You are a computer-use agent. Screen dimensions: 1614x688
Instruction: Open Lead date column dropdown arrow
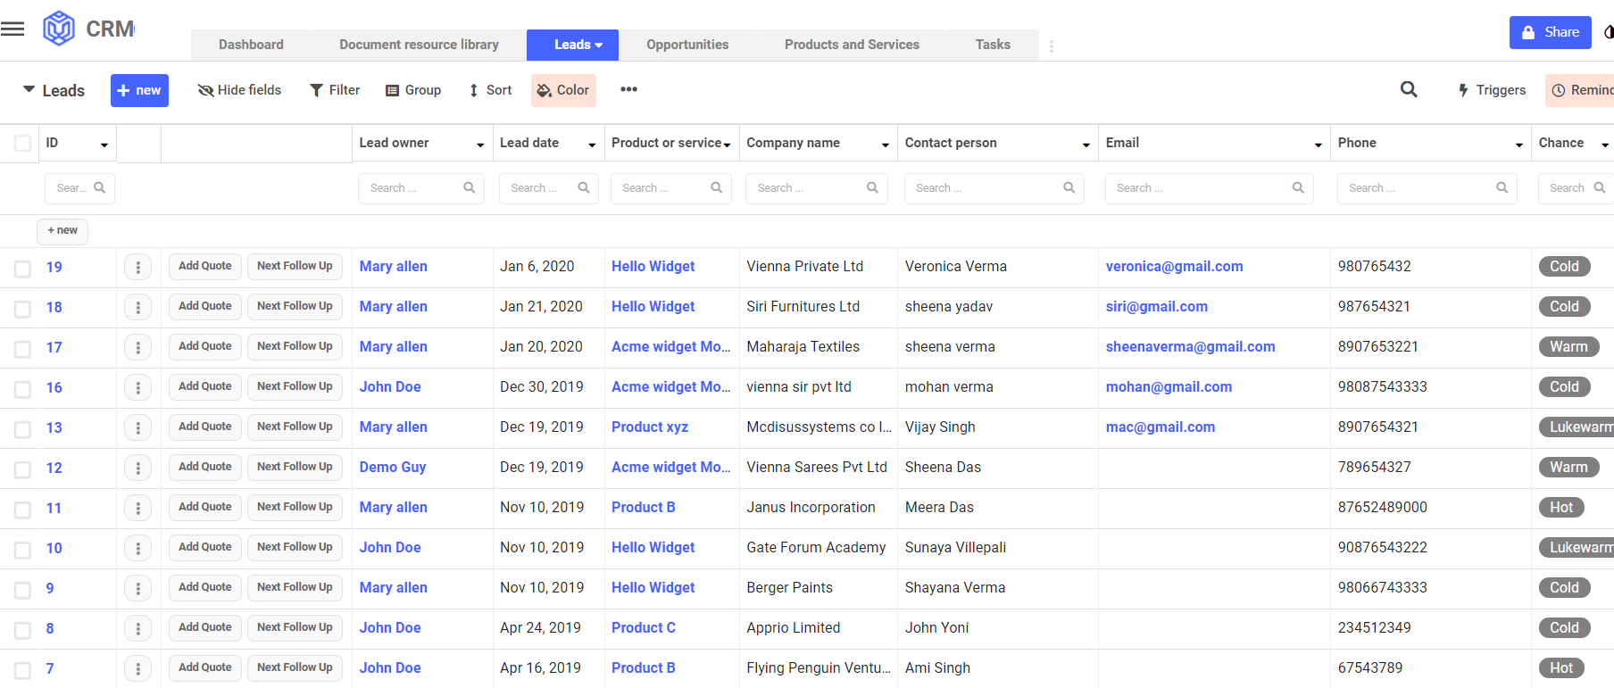click(592, 145)
